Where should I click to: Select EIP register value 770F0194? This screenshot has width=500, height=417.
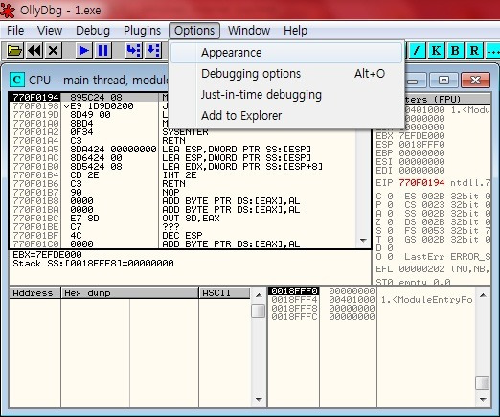[x=421, y=183]
